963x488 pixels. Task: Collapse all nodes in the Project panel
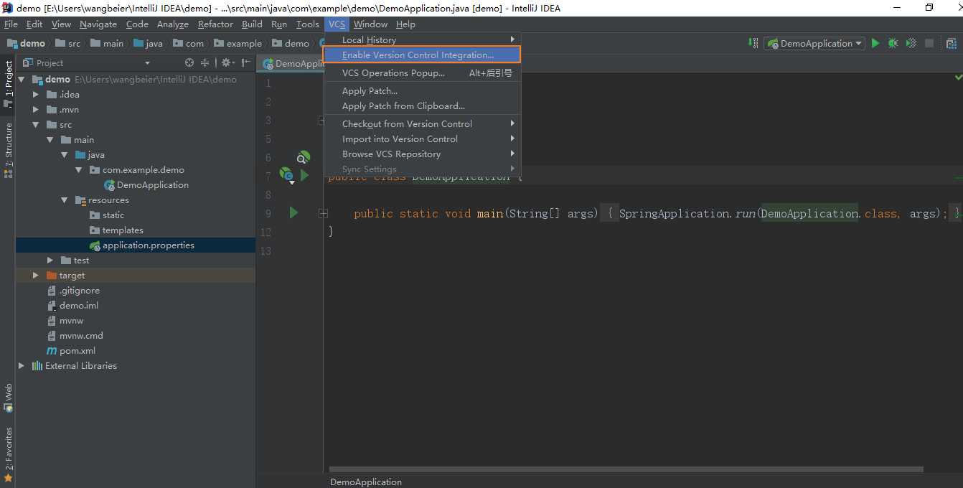tap(205, 63)
